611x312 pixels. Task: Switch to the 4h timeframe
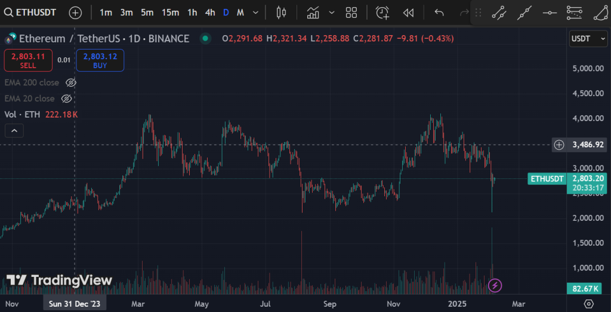(x=210, y=13)
